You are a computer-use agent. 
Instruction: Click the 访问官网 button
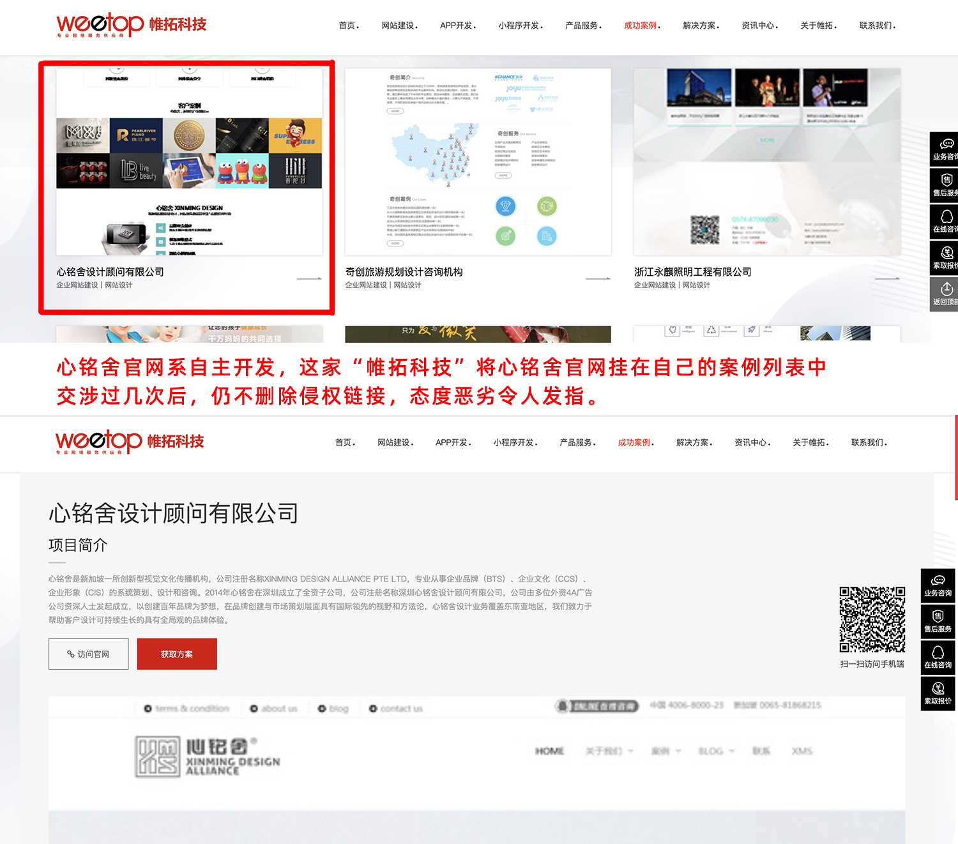point(89,654)
